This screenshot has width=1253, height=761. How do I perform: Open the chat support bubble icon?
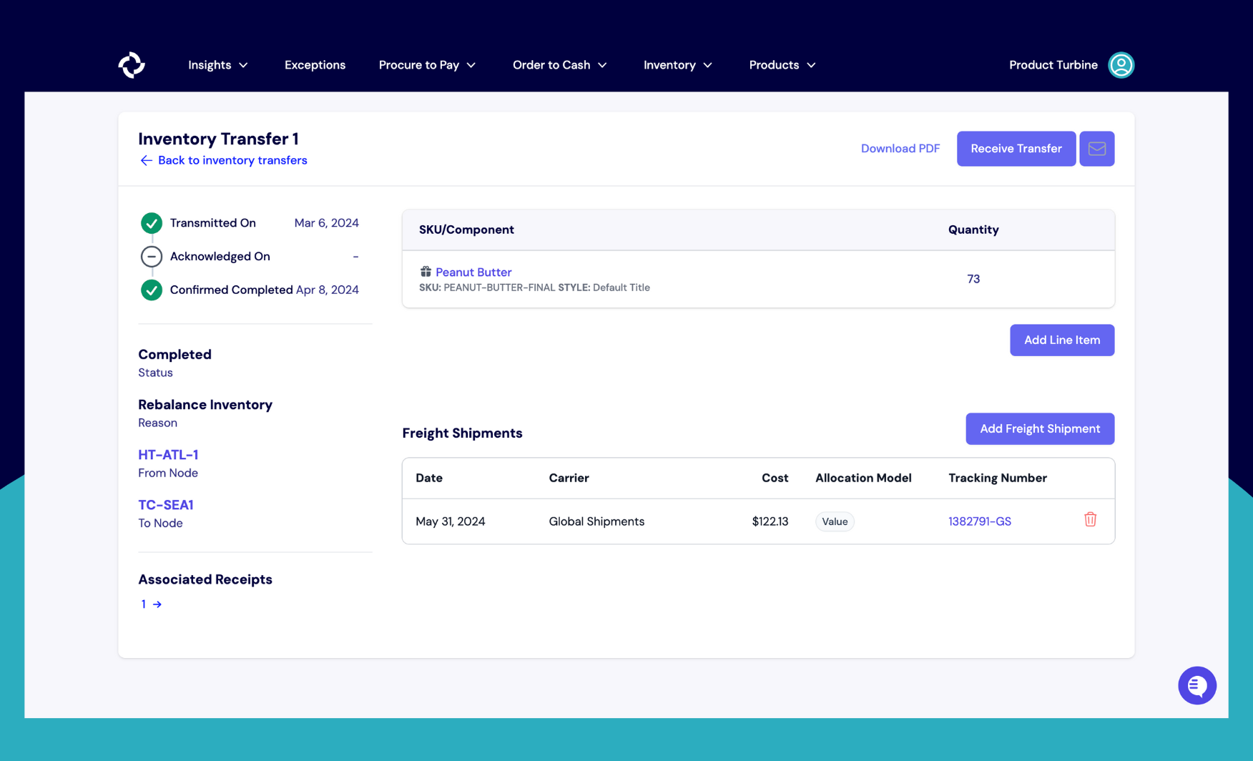point(1197,685)
